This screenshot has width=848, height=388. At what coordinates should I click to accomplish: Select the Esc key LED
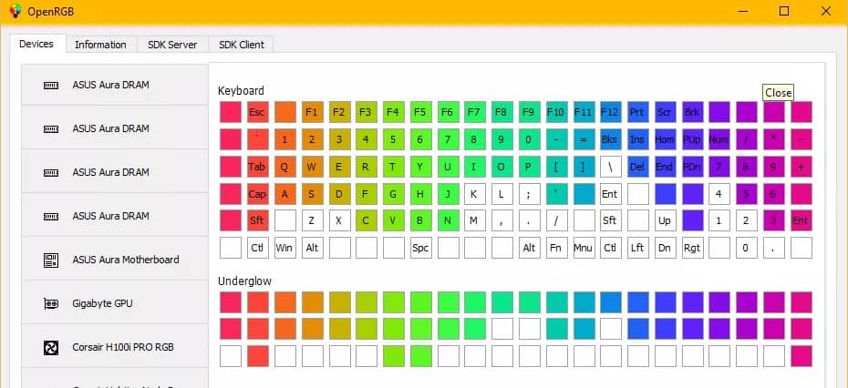point(257,112)
